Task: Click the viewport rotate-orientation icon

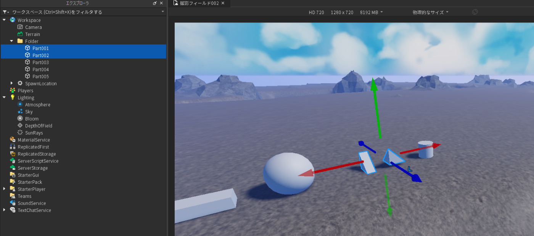Action: 475,12
